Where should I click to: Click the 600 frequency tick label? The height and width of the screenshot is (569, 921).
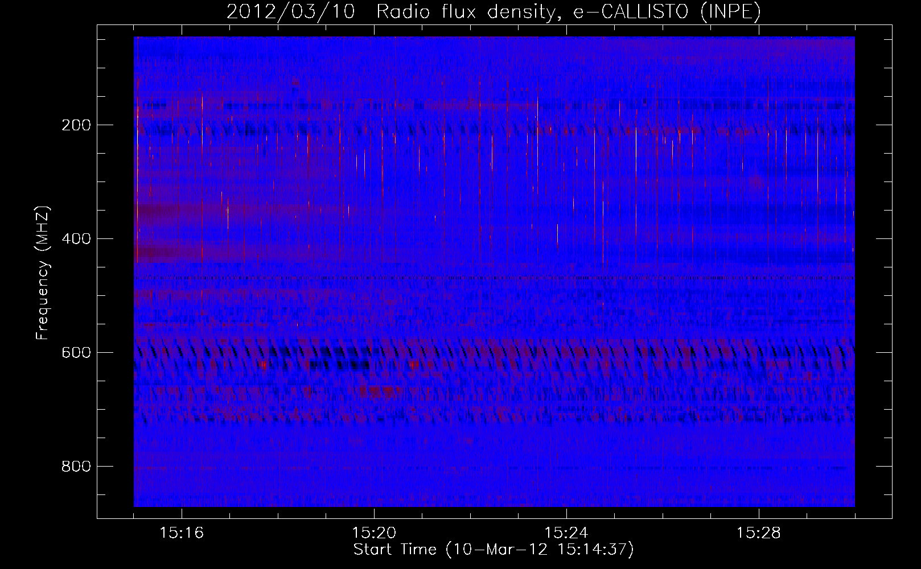pos(76,353)
